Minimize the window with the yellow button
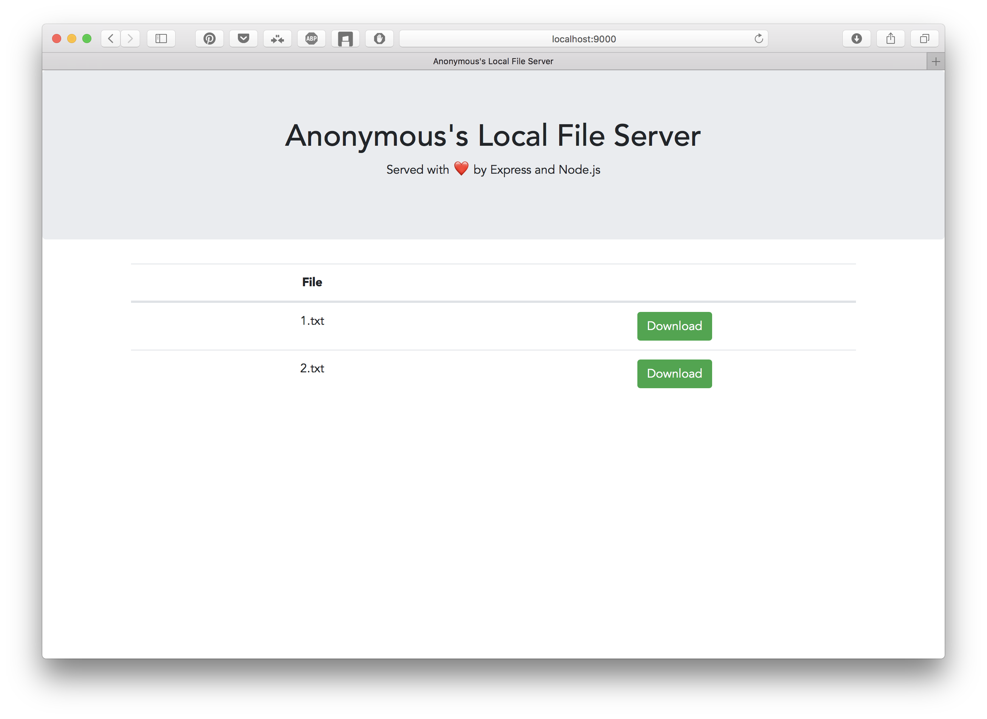 (x=72, y=39)
